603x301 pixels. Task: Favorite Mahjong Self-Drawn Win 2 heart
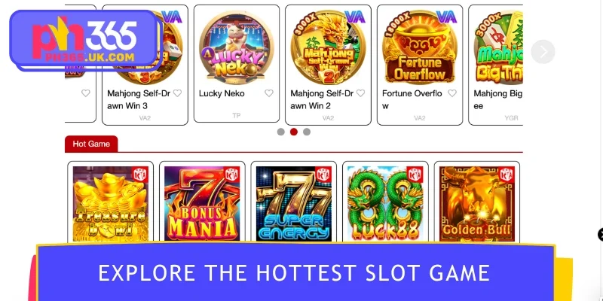[360, 93]
